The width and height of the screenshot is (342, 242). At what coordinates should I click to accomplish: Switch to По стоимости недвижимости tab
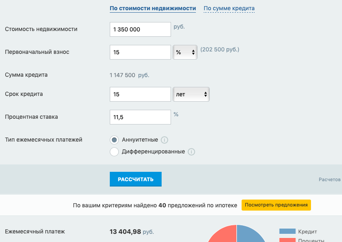coord(153,8)
